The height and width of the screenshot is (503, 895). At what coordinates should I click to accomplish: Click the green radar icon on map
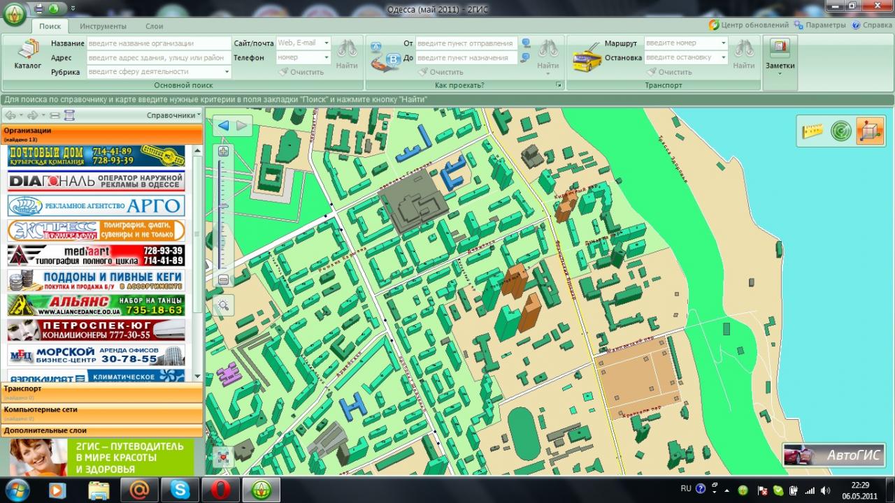pos(841,131)
